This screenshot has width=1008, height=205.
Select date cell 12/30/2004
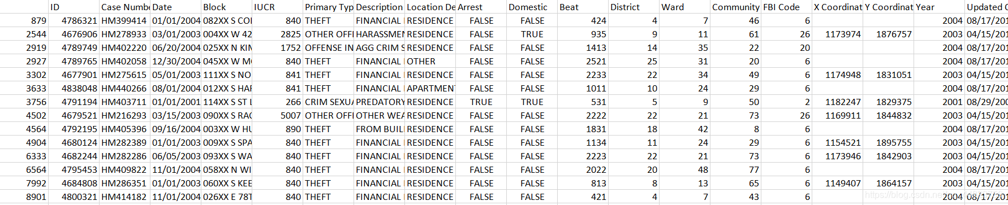click(x=176, y=61)
